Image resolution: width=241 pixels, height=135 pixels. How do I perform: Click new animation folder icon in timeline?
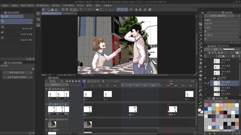[89, 81]
